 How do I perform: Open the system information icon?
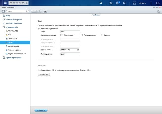coord(125,3)
